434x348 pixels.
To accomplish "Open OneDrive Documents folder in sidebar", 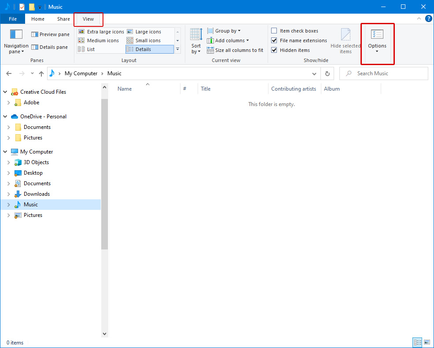I will tap(37, 127).
